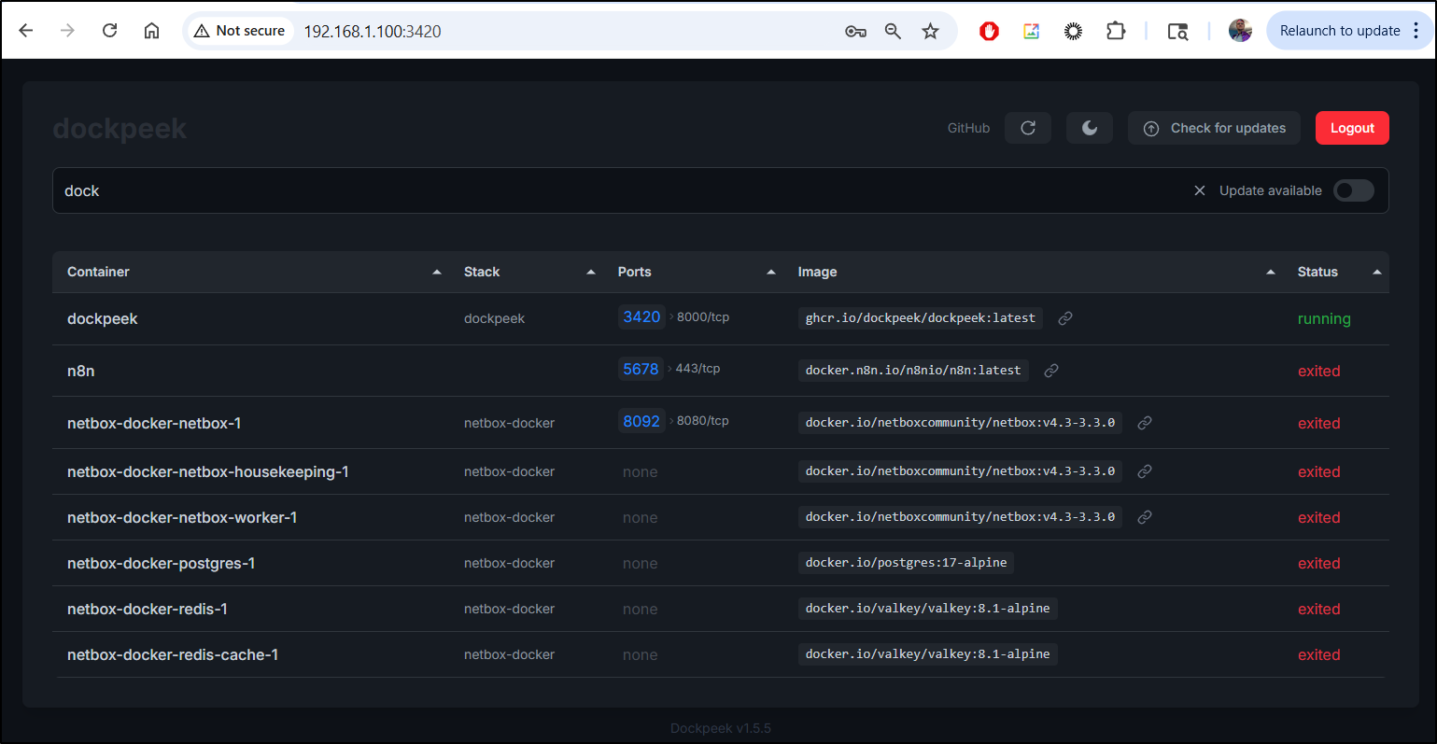Image resolution: width=1437 pixels, height=744 pixels.
Task: Click docker.io/postgres:17-alpine image tag
Action: pos(907,563)
